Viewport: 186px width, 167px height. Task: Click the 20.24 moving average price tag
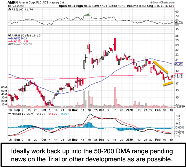coord(179,64)
